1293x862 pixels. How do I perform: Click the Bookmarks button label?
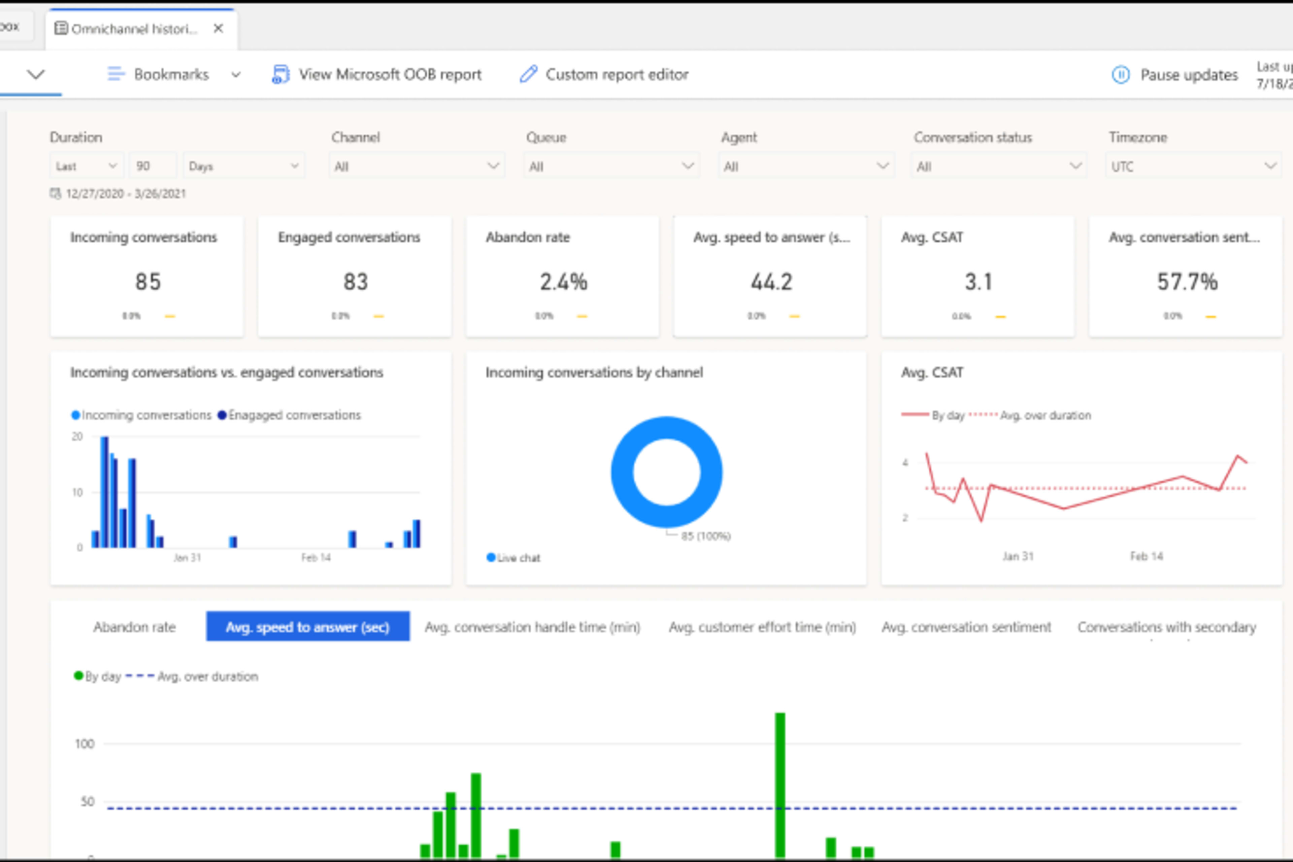coord(171,74)
